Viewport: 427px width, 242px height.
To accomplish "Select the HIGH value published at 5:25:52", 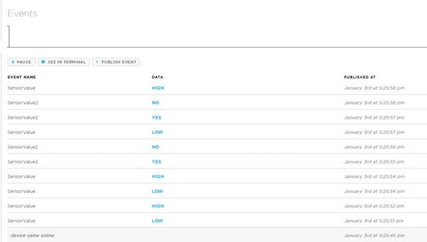I will [x=158, y=206].
